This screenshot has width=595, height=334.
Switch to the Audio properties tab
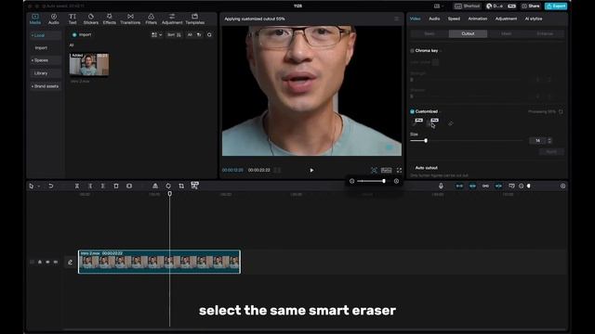tap(434, 19)
